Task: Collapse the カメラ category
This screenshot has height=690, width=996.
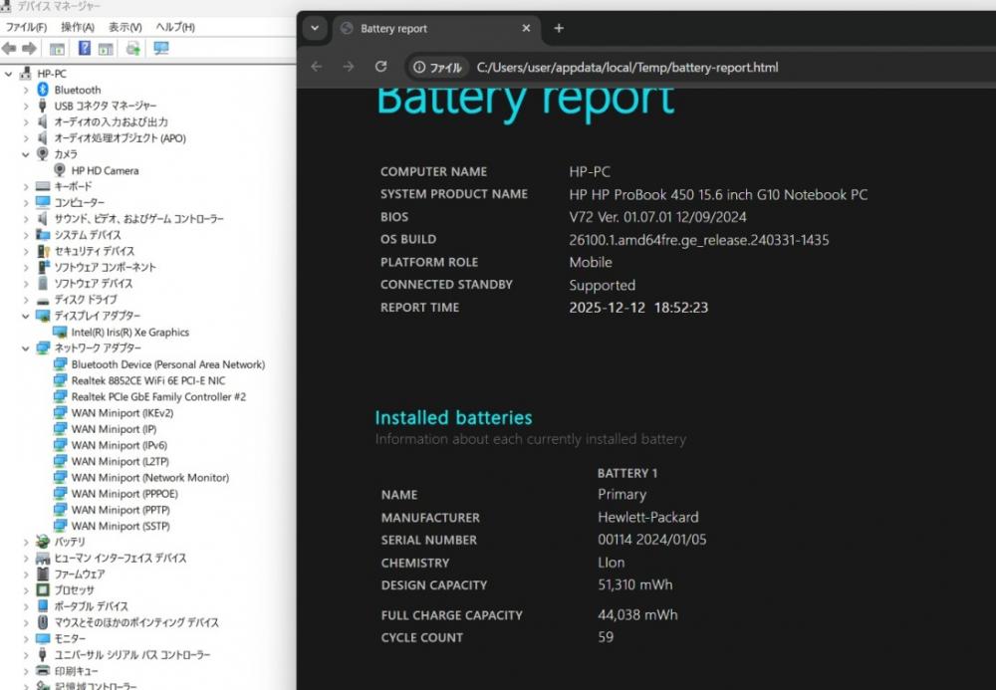Action: point(26,154)
